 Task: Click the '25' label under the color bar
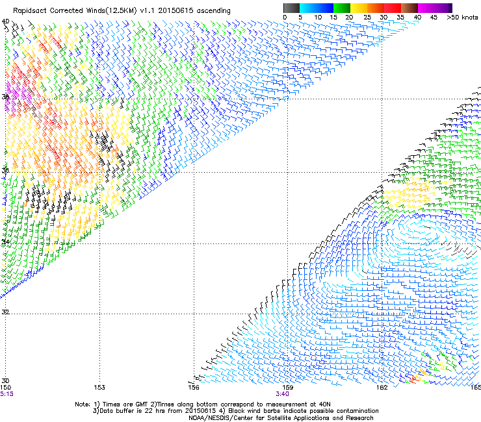tap(367, 18)
